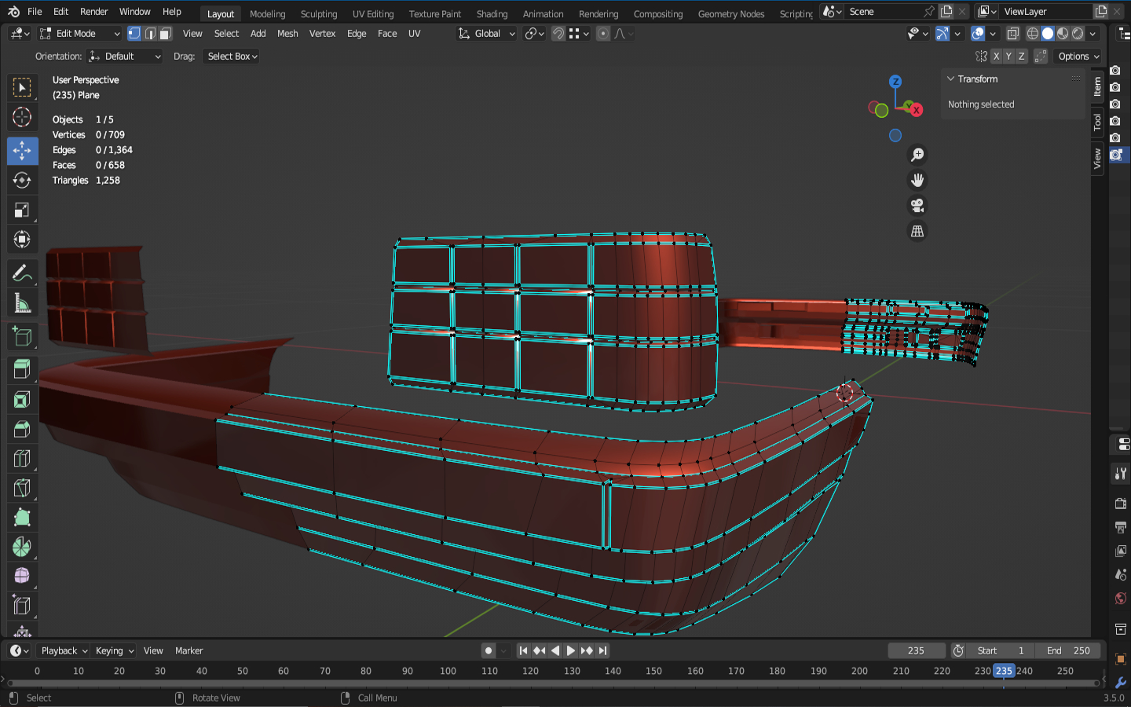Viewport: 1131px width, 707px height.
Task: Switch to face select mode
Action: (166, 34)
